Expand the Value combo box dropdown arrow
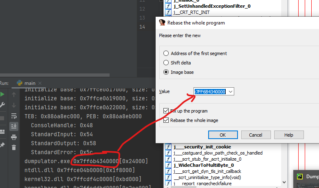 click(x=231, y=92)
